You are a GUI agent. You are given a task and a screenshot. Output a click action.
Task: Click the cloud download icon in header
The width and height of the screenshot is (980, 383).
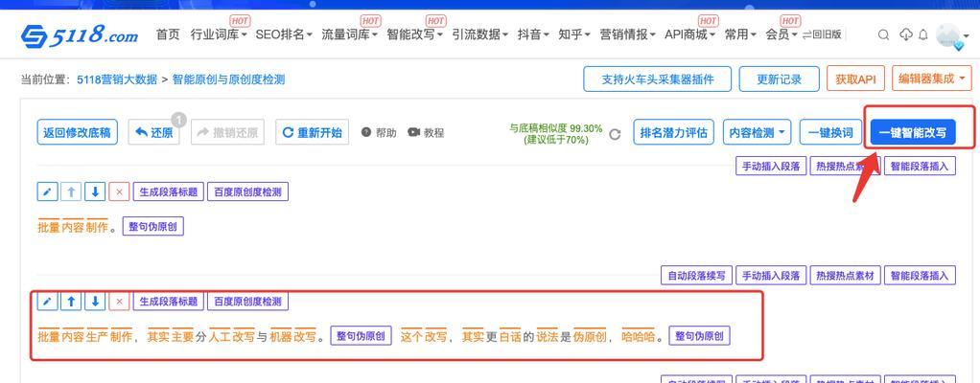[905, 34]
